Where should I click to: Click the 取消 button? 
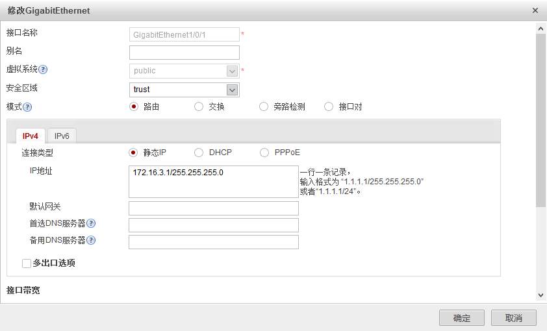tap(513, 318)
